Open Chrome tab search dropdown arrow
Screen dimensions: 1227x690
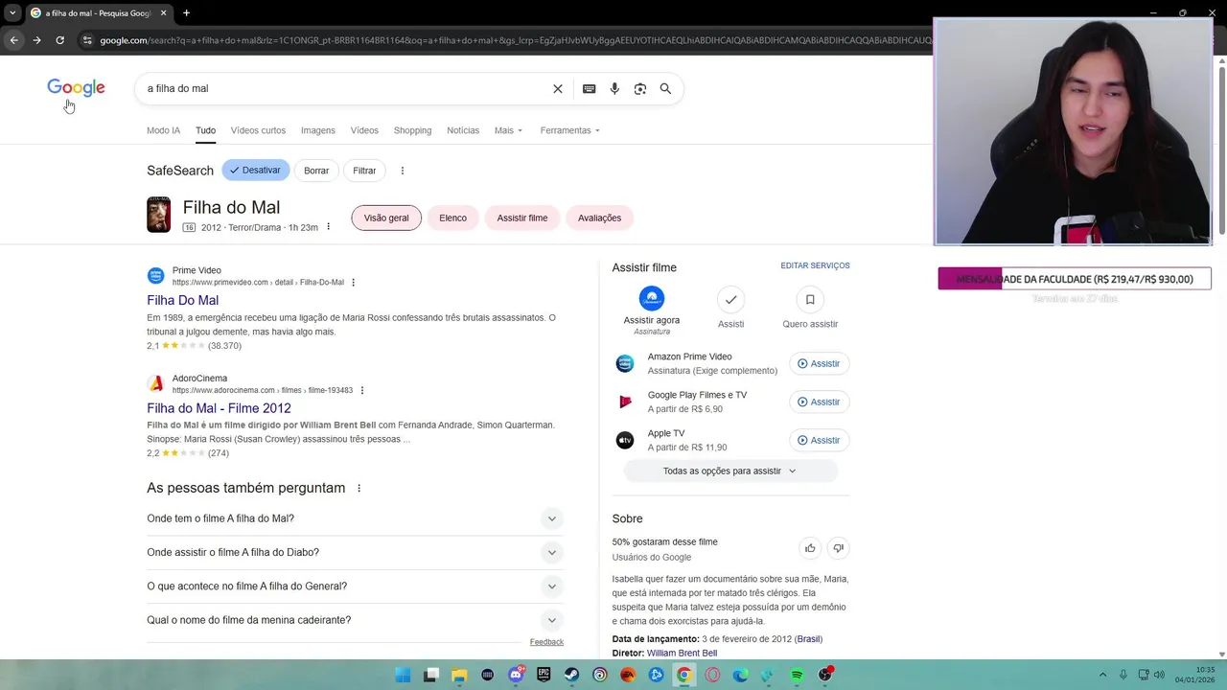click(x=12, y=13)
